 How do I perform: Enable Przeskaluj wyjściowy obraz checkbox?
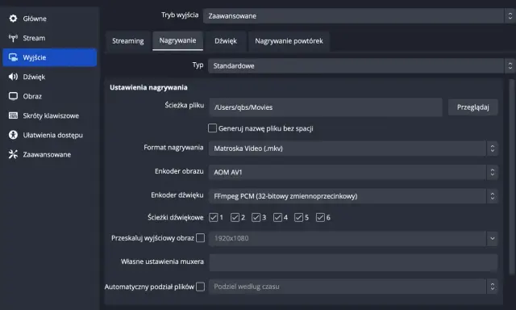200,238
